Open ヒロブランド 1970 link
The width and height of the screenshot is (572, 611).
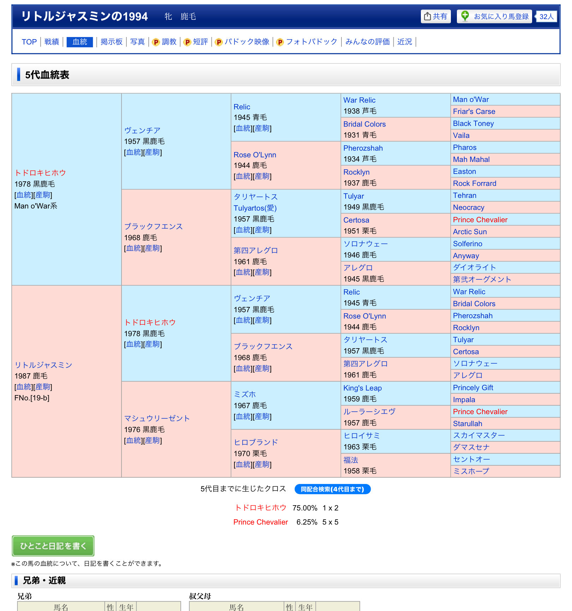256,442
